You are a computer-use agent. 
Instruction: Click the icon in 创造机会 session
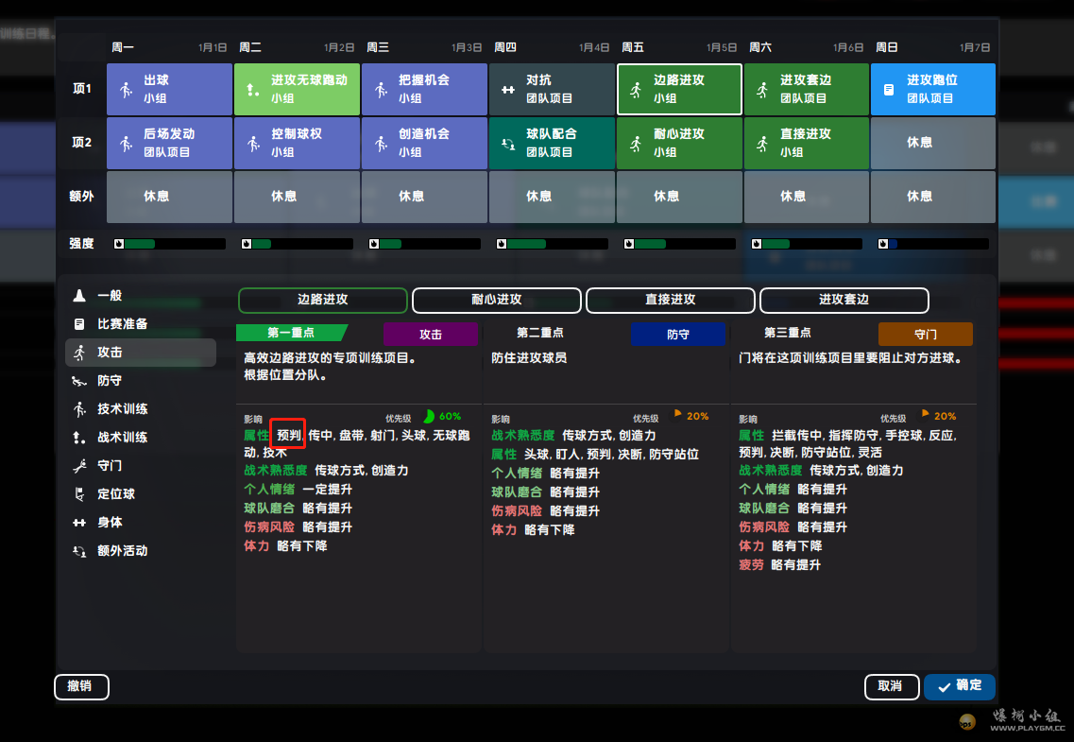(x=381, y=144)
